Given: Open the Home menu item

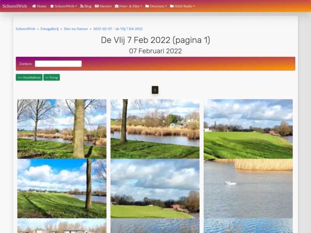Looking at the screenshot, I should point(39,6).
